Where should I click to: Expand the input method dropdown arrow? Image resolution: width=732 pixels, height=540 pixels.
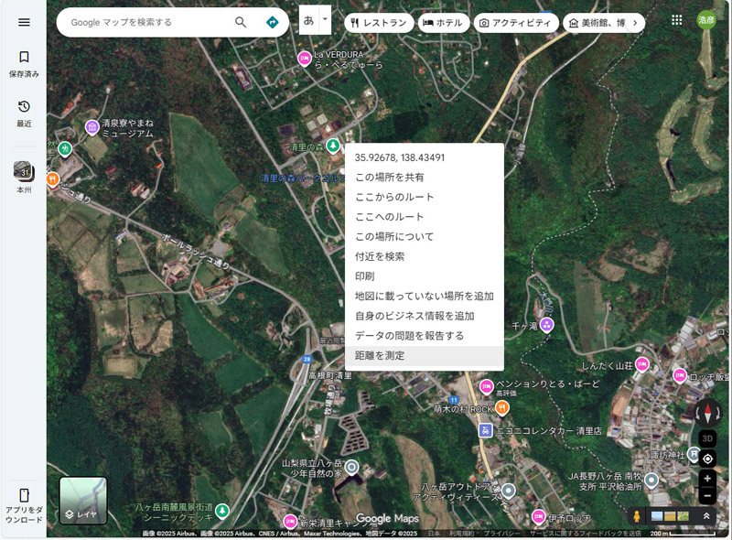324,20
